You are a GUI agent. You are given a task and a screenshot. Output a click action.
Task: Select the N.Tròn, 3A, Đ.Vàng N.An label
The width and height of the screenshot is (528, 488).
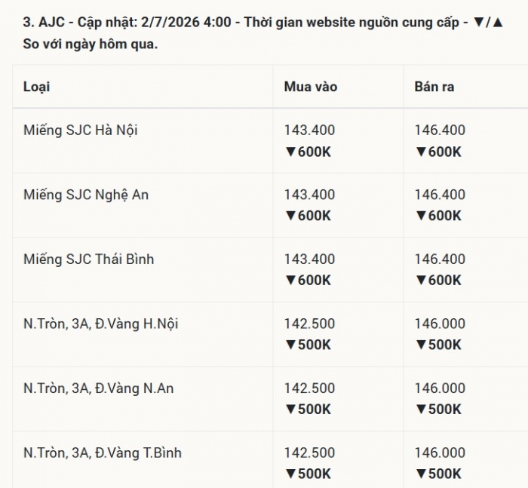coord(98,388)
